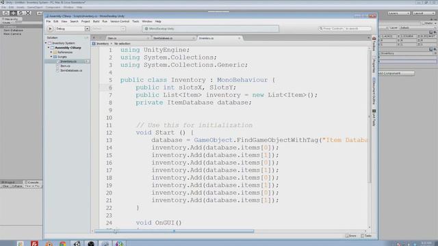Click the Transform component help icon in the Inspector
This screenshot has width=438, height=246.
(430, 32)
